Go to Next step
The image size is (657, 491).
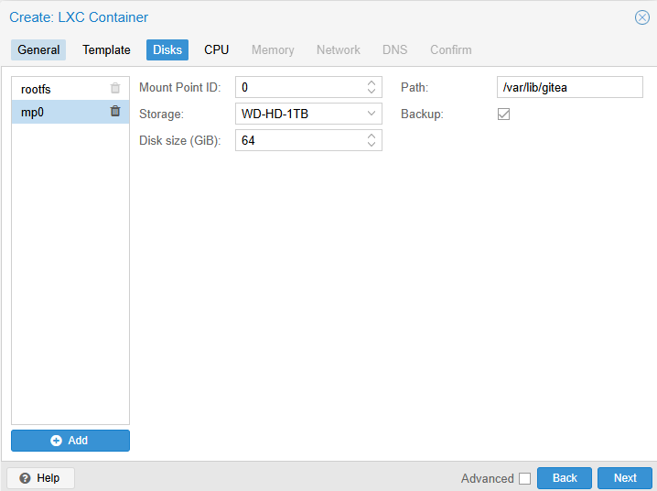point(625,478)
